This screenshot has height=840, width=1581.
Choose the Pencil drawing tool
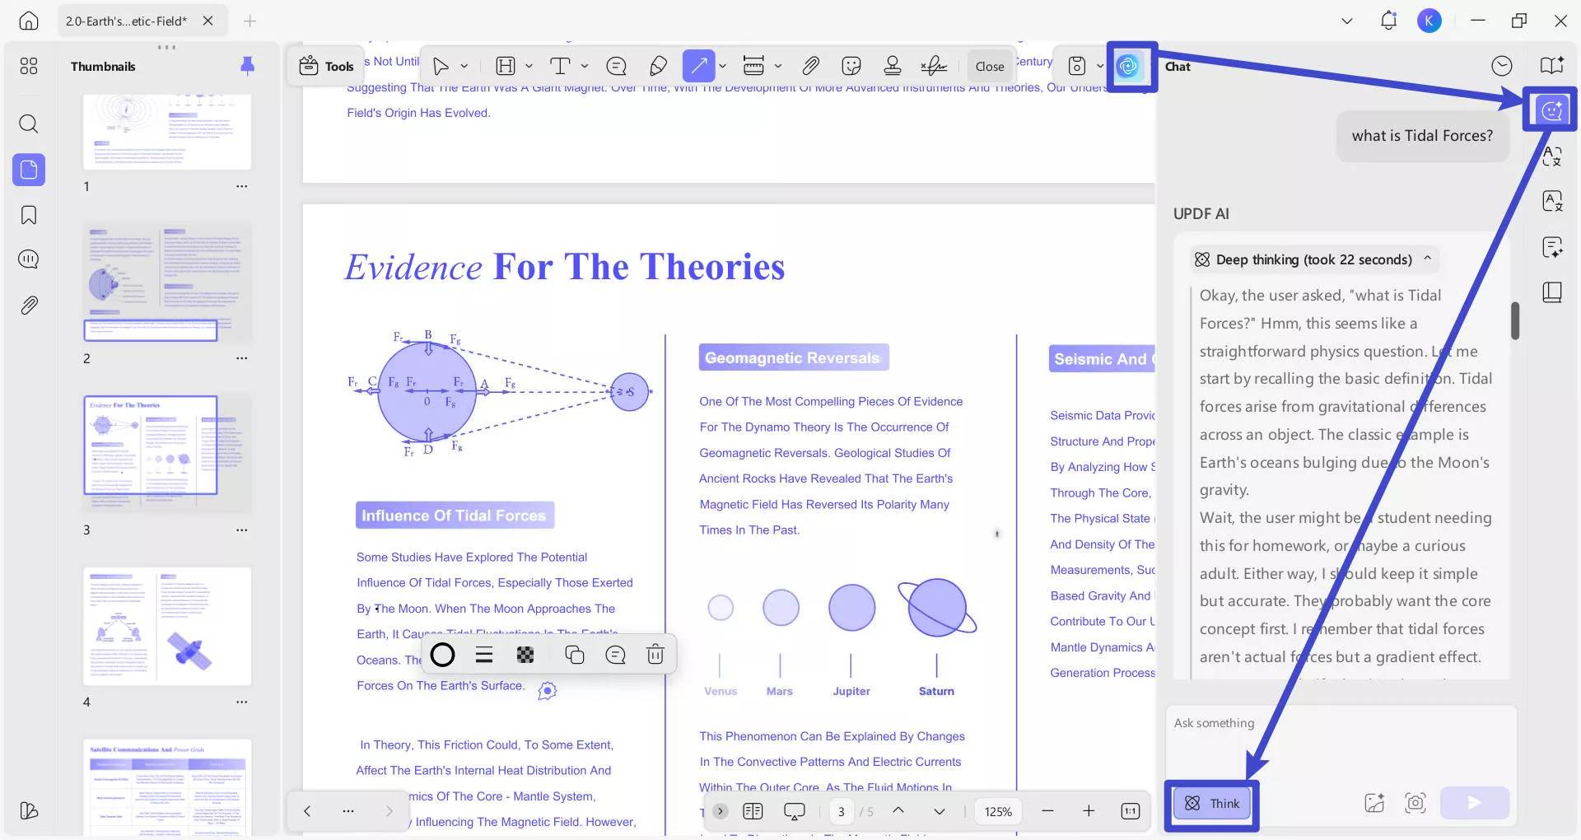(x=658, y=66)
